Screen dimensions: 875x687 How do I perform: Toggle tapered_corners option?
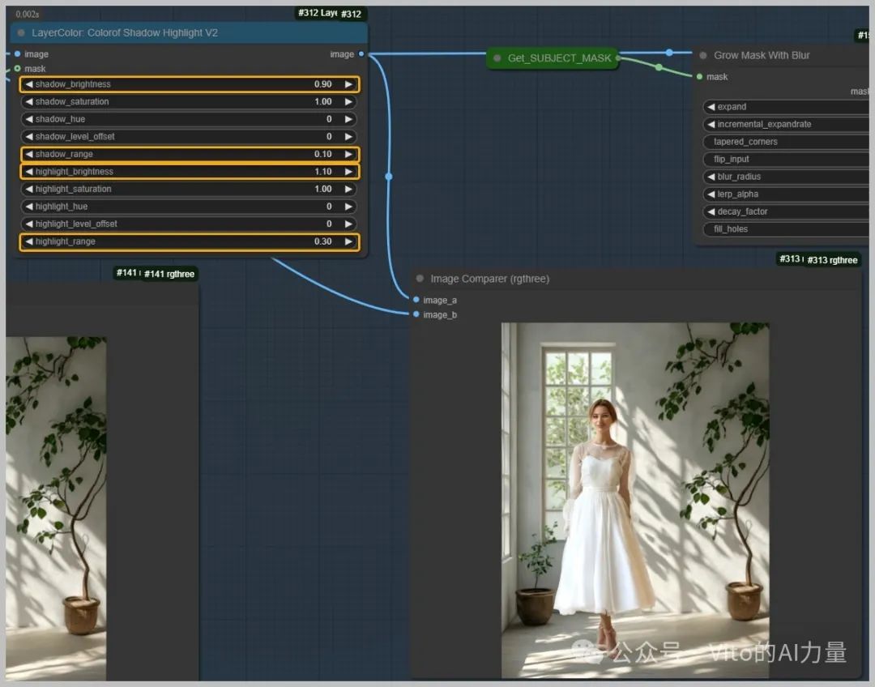(x=787, y=142)
